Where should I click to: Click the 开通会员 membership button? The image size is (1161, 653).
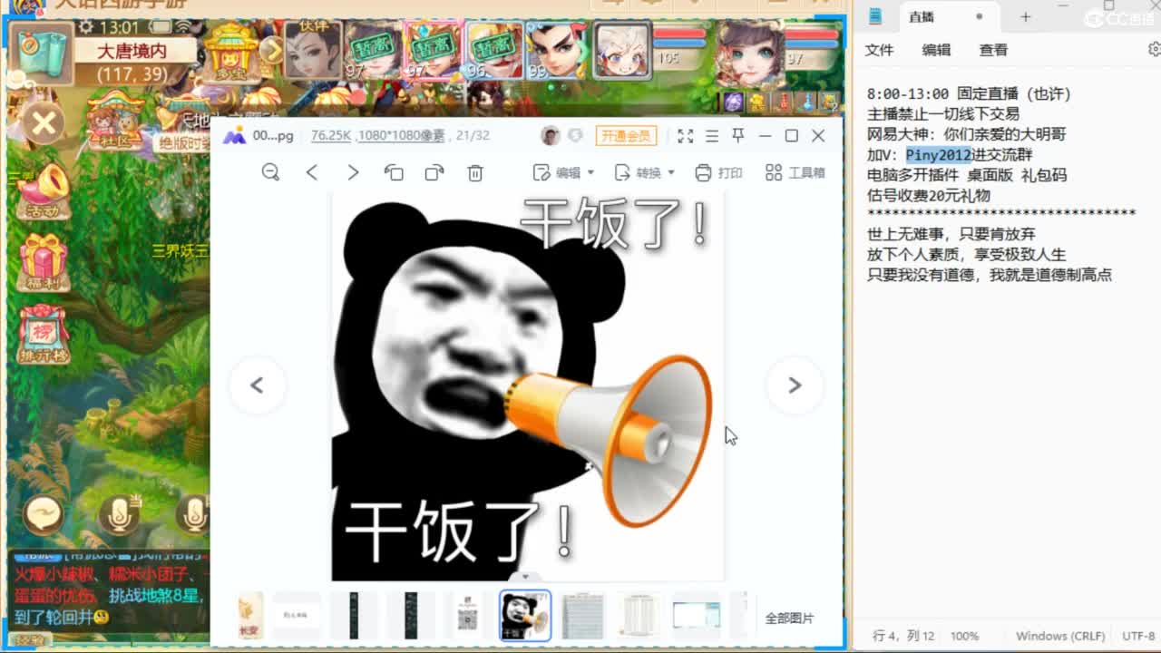click(x=626, y=136)
